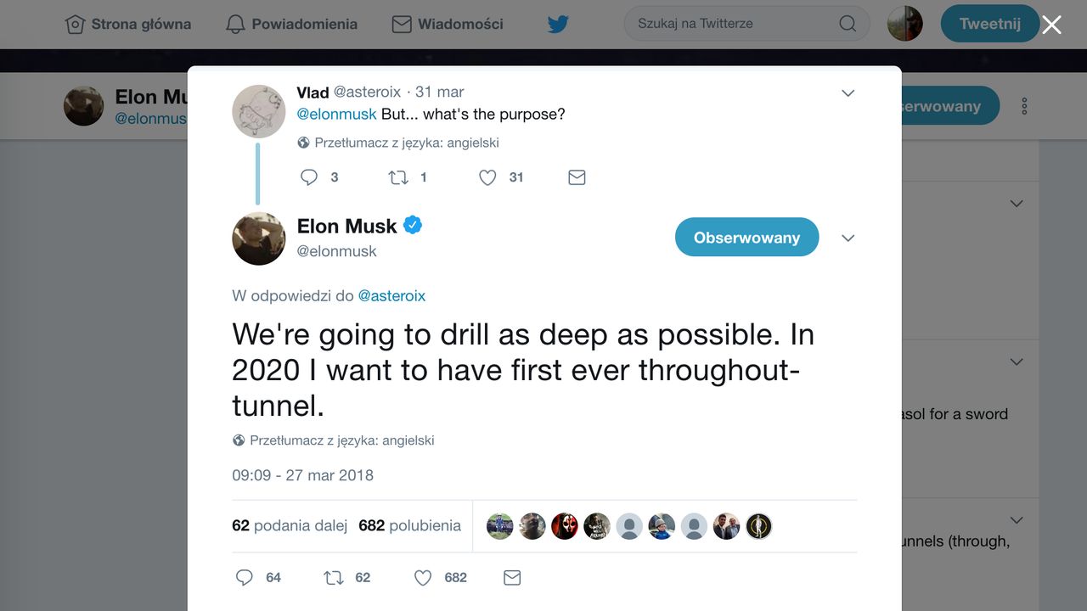The width and height of the screenshot is (1087, 611).
Task: Like Vlad's tweet
Action: [487, 177]
